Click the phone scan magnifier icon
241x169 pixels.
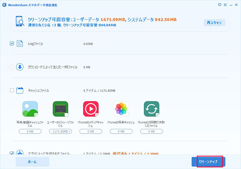(x=20, y=21)
